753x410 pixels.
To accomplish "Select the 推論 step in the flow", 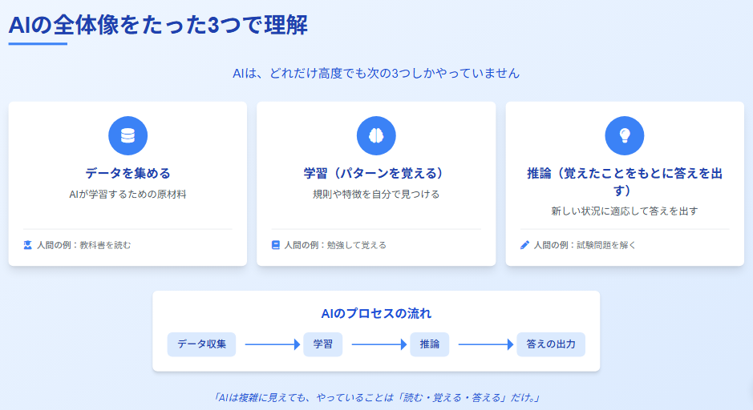I will click(430, 344).
